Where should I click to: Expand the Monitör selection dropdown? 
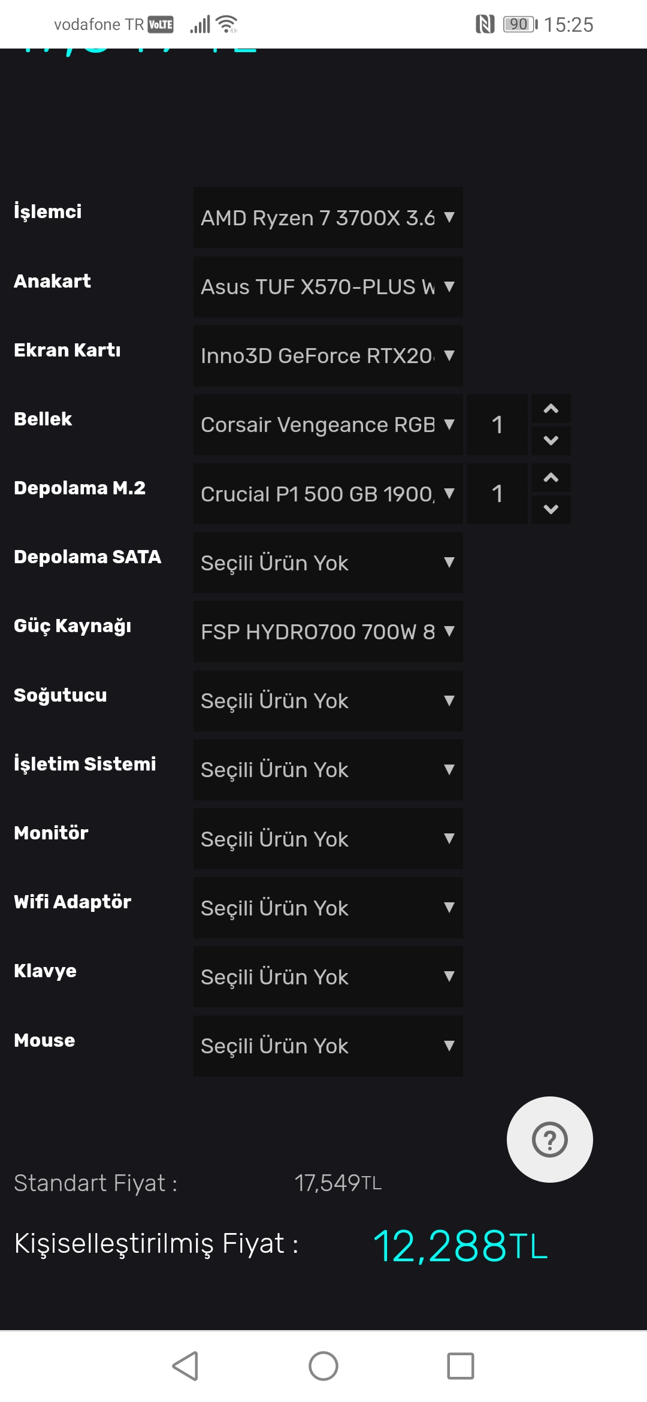click(328, 839)
